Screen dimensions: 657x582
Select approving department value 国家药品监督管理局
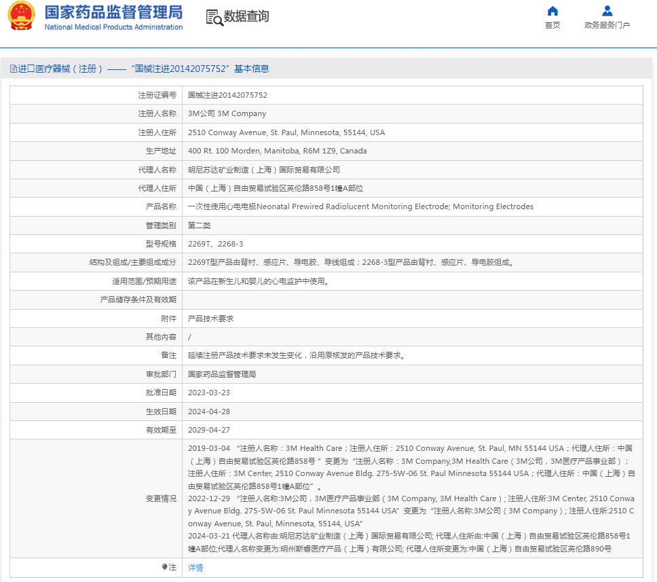coord(222,374)
